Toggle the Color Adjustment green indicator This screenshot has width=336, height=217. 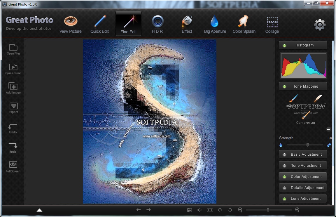pyautogui.click(x=284, y=177)
